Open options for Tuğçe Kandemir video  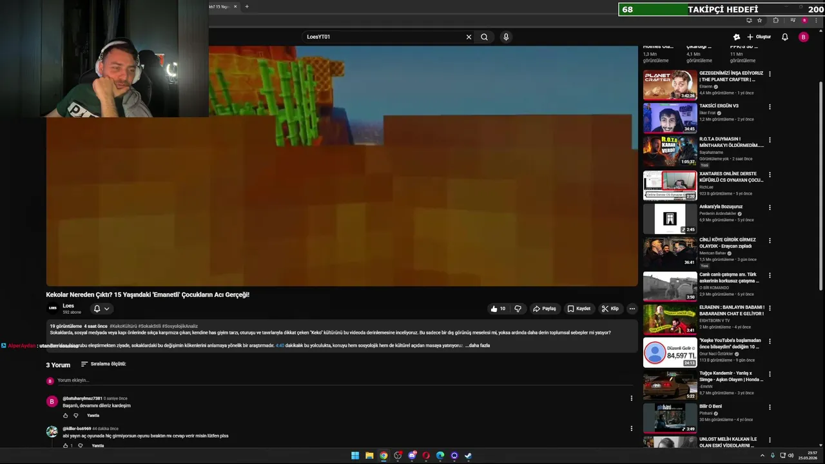(x=770, y=374)
